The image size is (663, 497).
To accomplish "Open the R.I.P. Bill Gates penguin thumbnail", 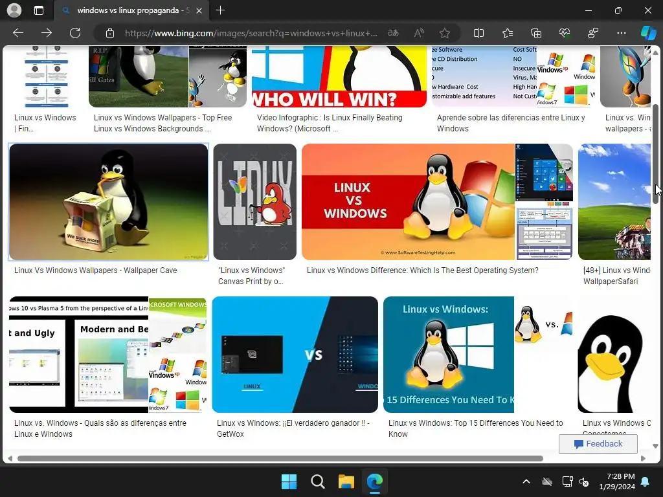I will 139,76.
